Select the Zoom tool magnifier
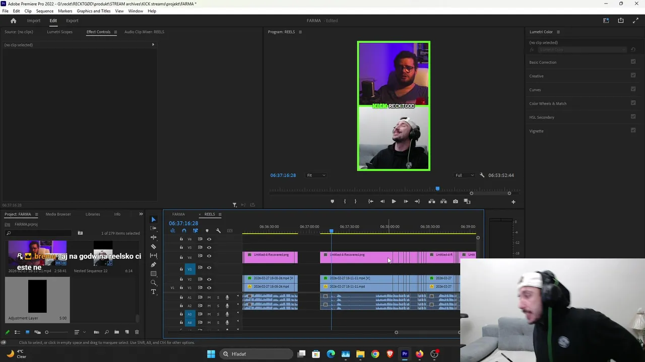This screenshot has height=362, width=645. click(154, 283)
